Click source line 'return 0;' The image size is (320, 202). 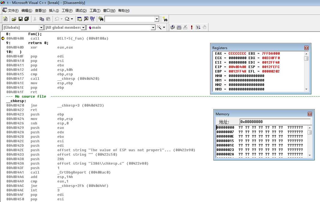(38, 43)
